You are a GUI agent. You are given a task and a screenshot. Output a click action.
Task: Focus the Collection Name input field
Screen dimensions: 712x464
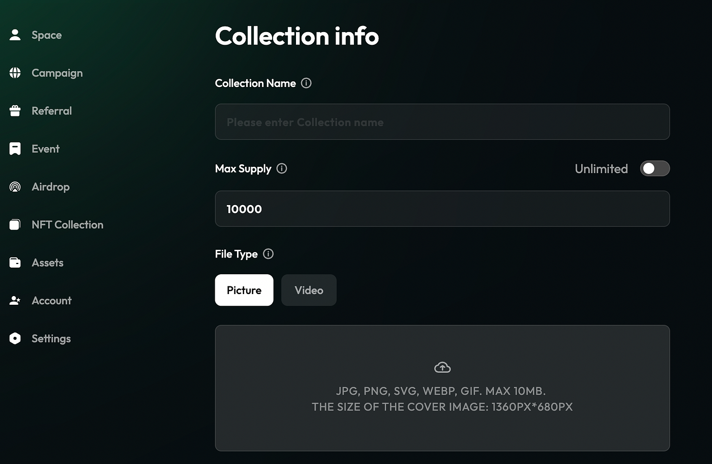coord(442,122)
